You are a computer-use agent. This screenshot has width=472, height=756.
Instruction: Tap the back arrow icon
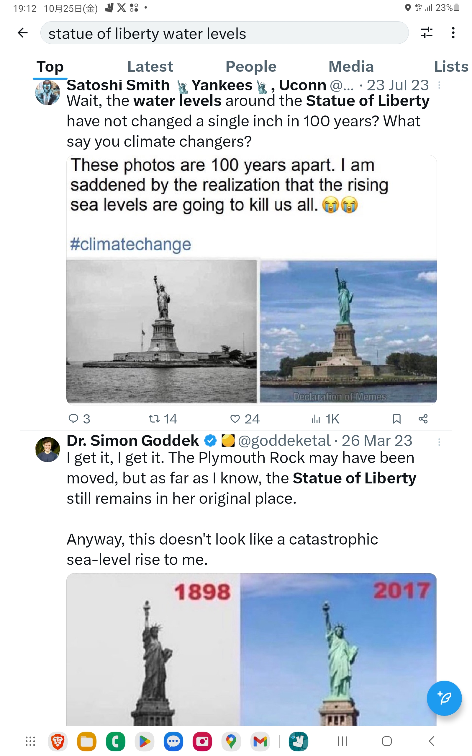pyautogui.click(x=23, y=33)
